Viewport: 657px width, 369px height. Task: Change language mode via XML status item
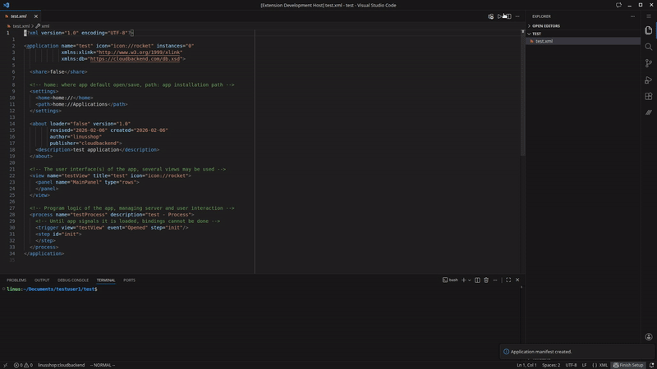604,365
